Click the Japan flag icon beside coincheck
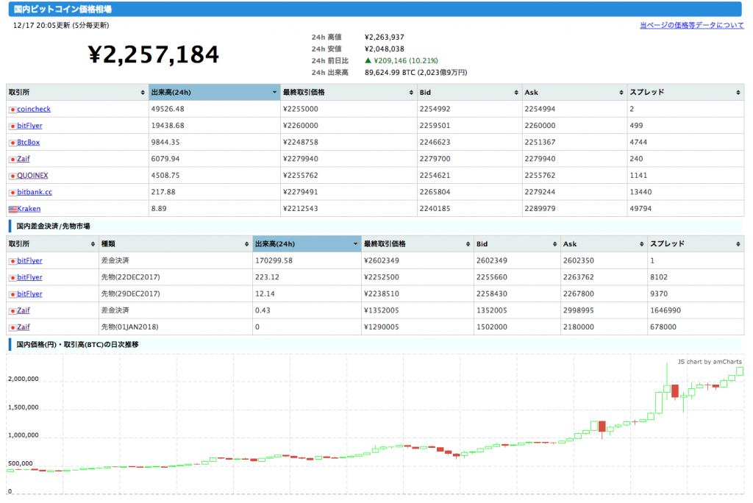 pos(13,110)
